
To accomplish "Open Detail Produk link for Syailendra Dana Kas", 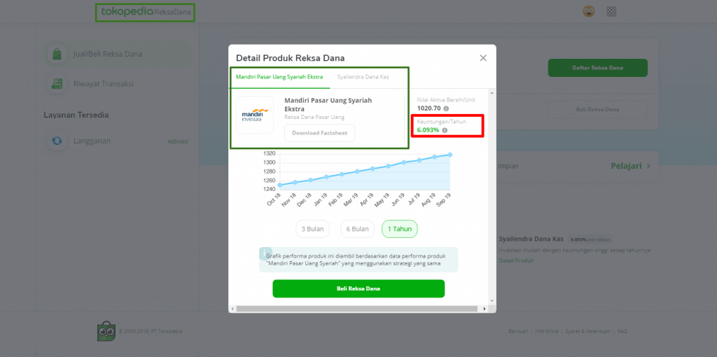I will (x=516, y=260).
